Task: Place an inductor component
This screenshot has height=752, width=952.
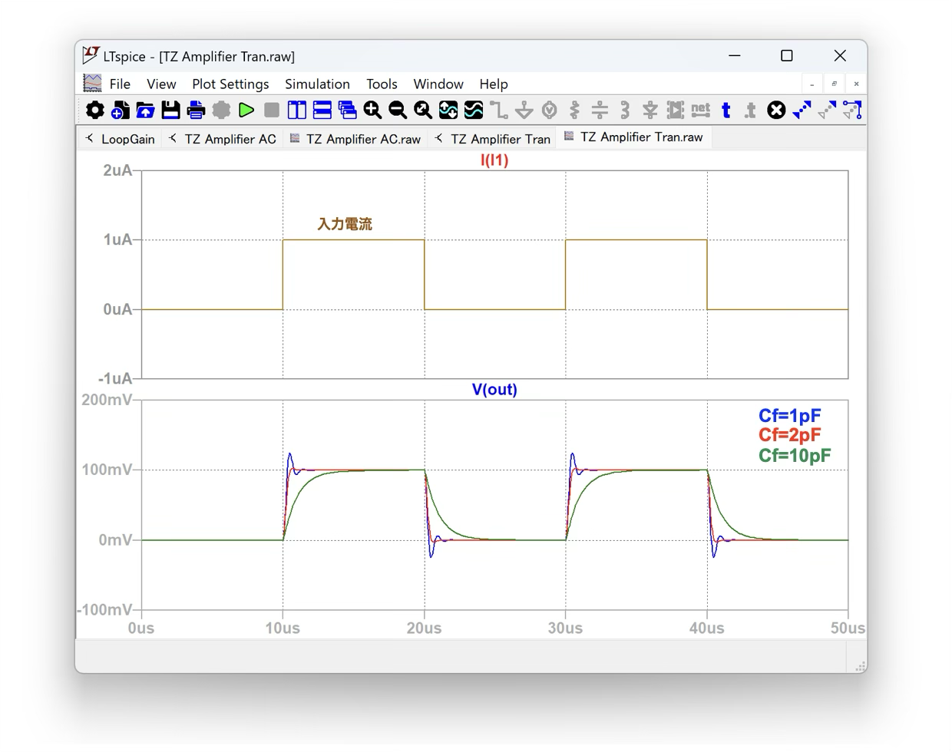Action: point(625,110)
